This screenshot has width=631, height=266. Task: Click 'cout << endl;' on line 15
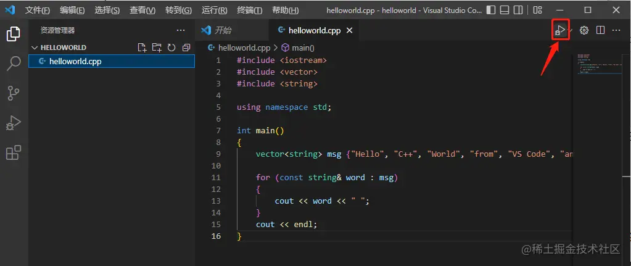coord(287,224)
